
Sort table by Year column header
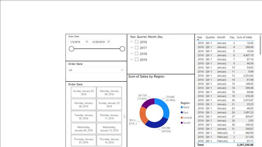tap(199, 37)
